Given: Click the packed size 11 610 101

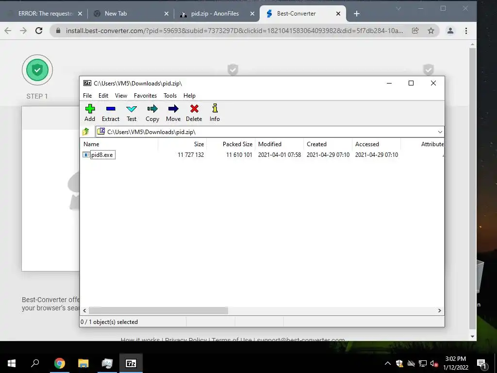Looking at the screenshot, I should 239,155.
